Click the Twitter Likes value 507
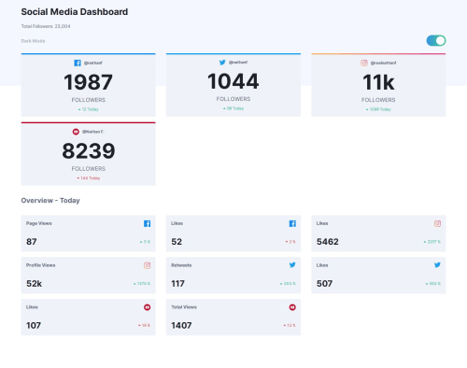The image size is (467, 368). pyautogui.click(x=324, y=284)
